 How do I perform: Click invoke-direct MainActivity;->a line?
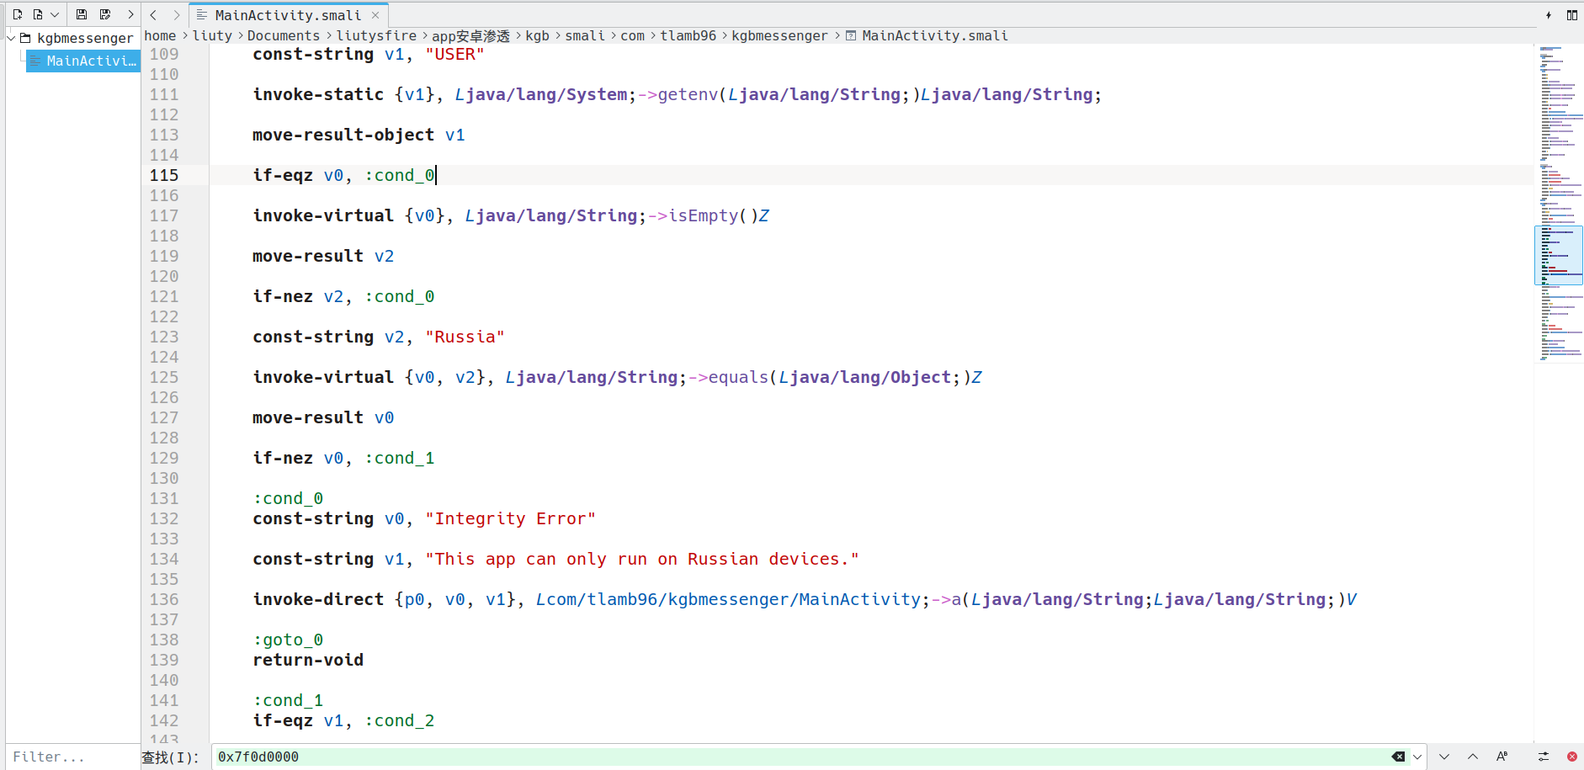click(805, 599)
